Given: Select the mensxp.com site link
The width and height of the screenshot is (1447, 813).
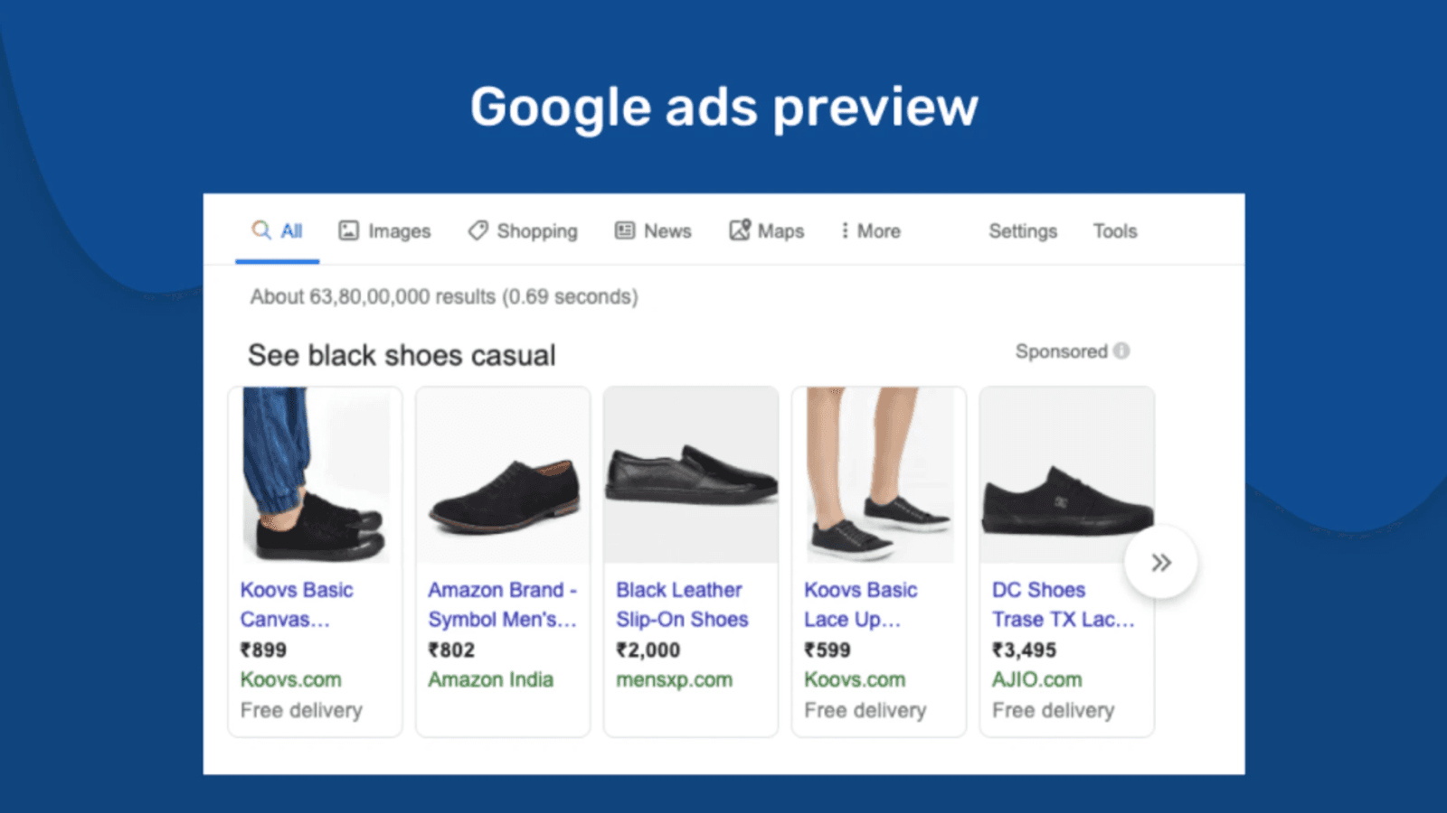Looking at the screenshot, I should point(674,679).
